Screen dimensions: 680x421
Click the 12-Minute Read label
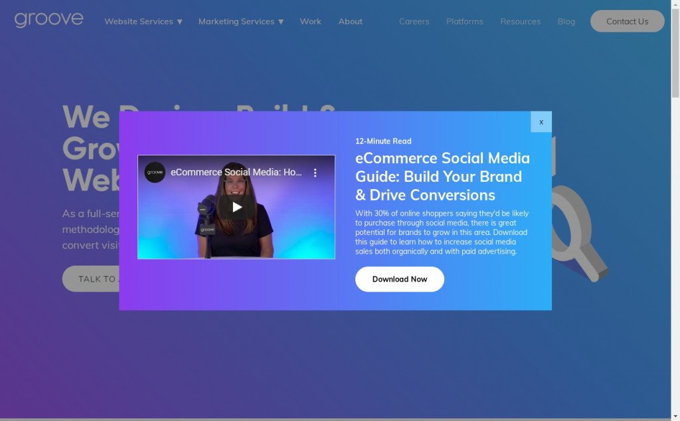tap(383, 141)
